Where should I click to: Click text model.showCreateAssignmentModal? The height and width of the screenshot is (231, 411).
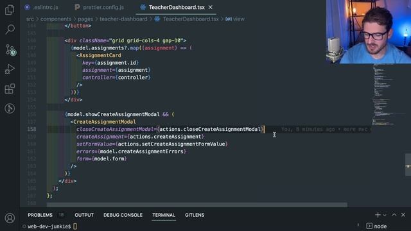tap(114, 114)
